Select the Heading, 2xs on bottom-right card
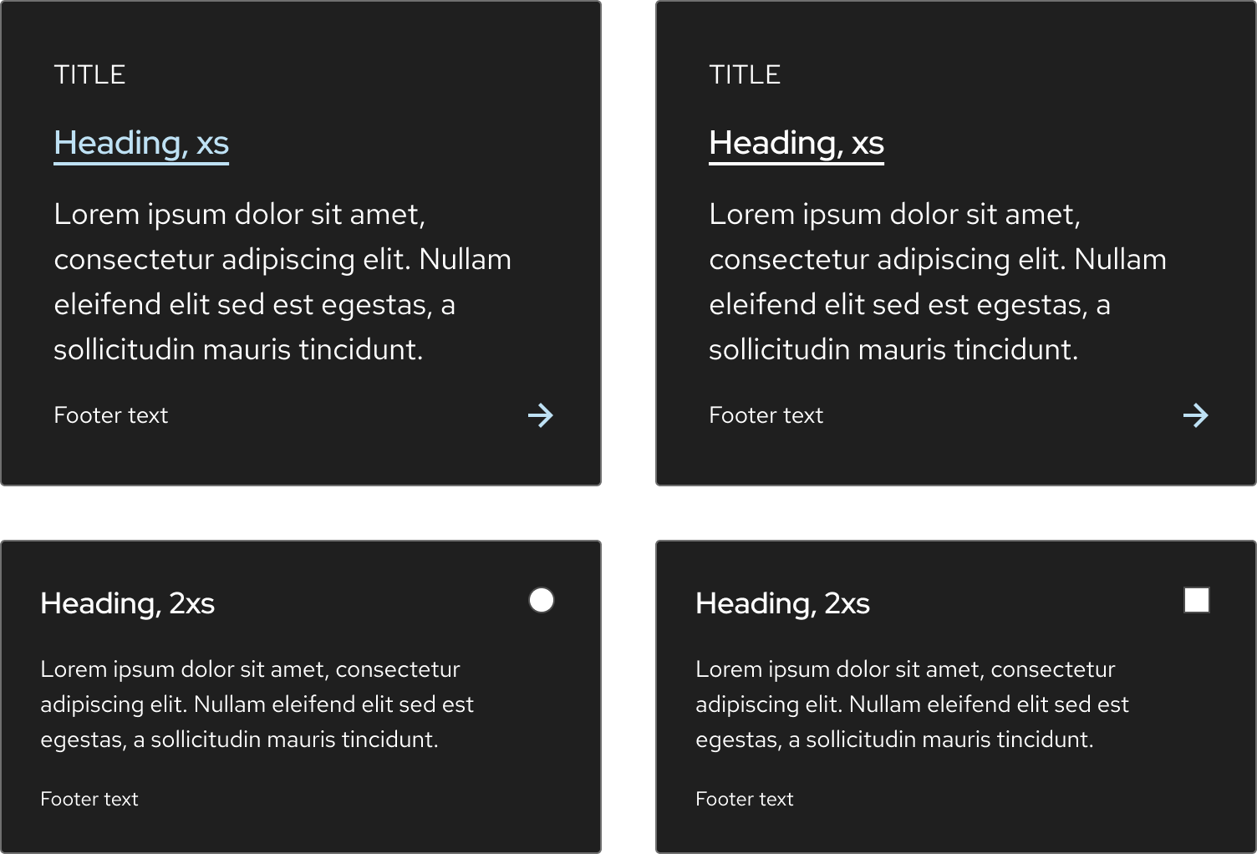Image resolution: width=1257 pixels, height=854 pixels. (783, 602)
